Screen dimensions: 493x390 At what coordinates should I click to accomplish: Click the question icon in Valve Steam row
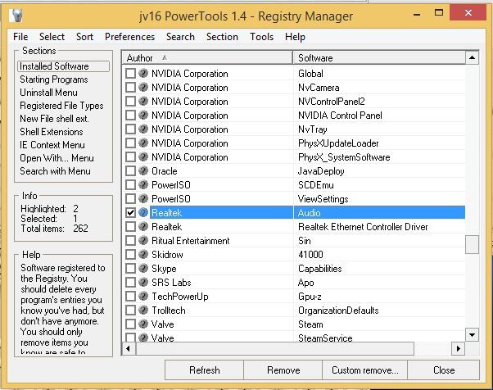point(143,324)
